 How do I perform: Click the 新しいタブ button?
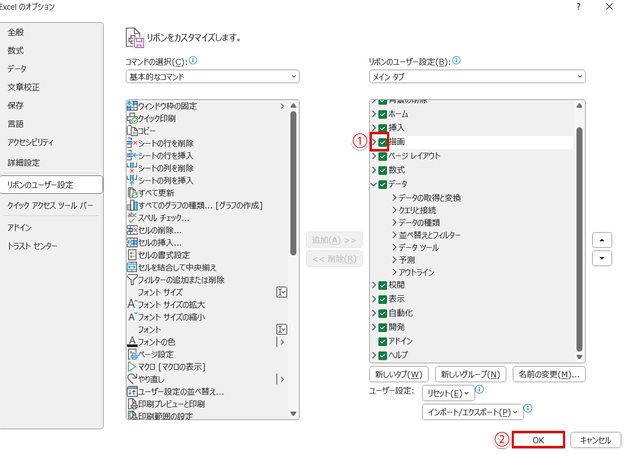[398, 374]
